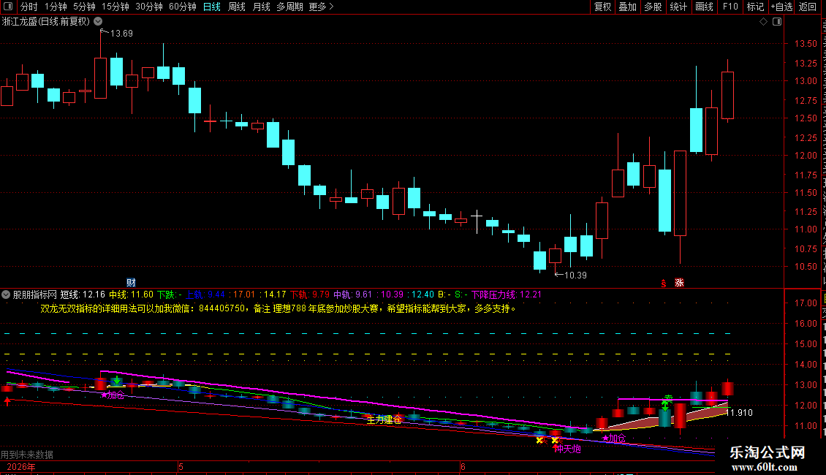
Task: Select the 1分钟 period tab
Action: pyautogui.click(x=56, y=7)
